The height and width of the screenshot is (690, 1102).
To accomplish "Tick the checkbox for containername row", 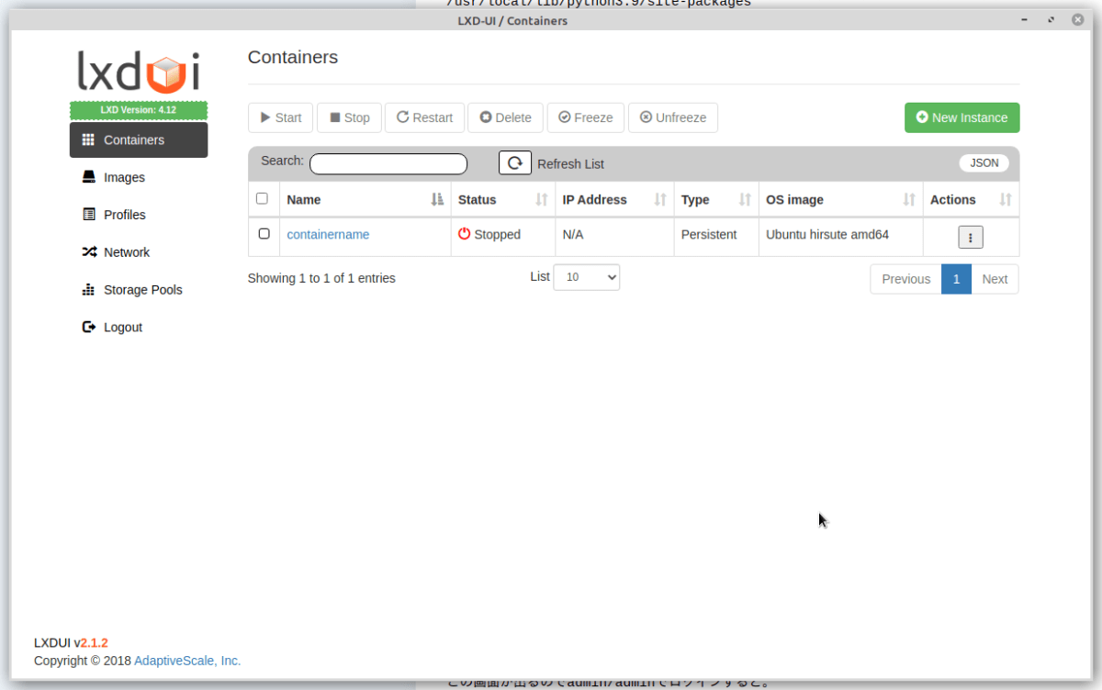I will click(264, 234).
